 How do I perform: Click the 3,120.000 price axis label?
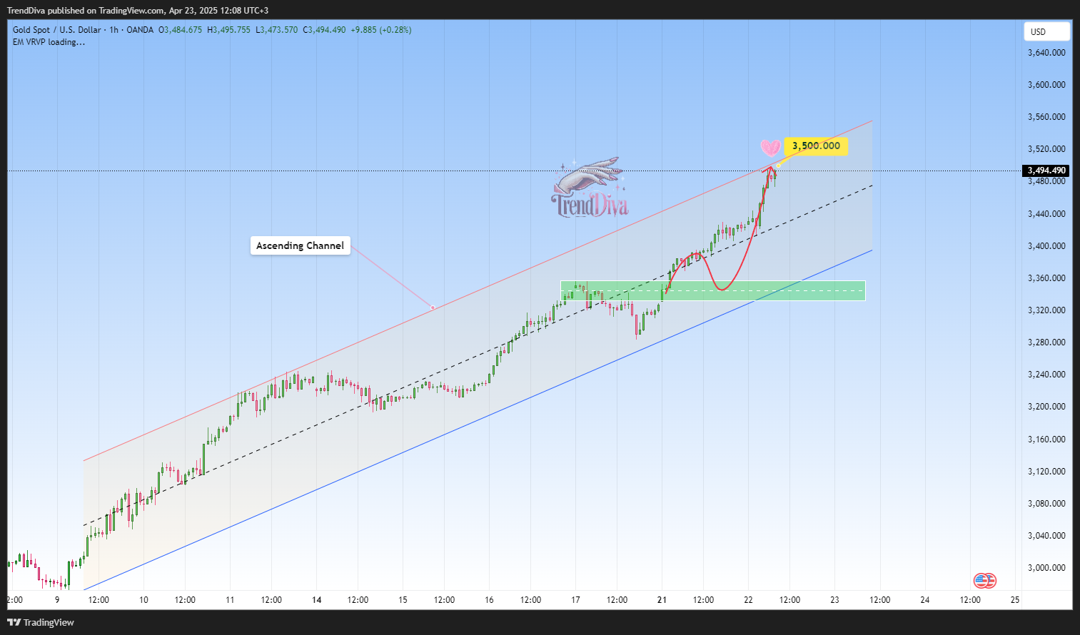1046,472
